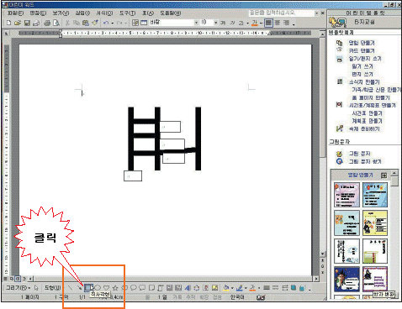The image size is (402, 309).
Task: Select the heart shape tool
Action: 106,287
